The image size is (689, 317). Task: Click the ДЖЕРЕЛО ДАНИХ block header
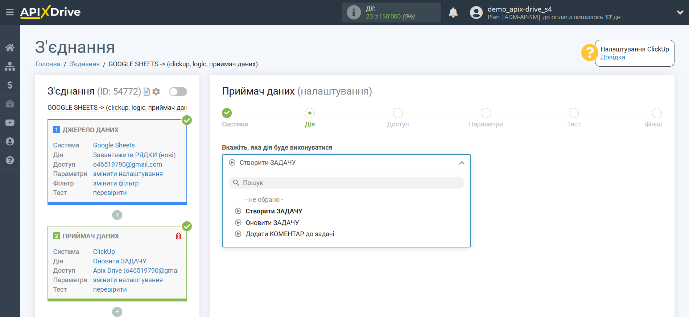(91, 130)
